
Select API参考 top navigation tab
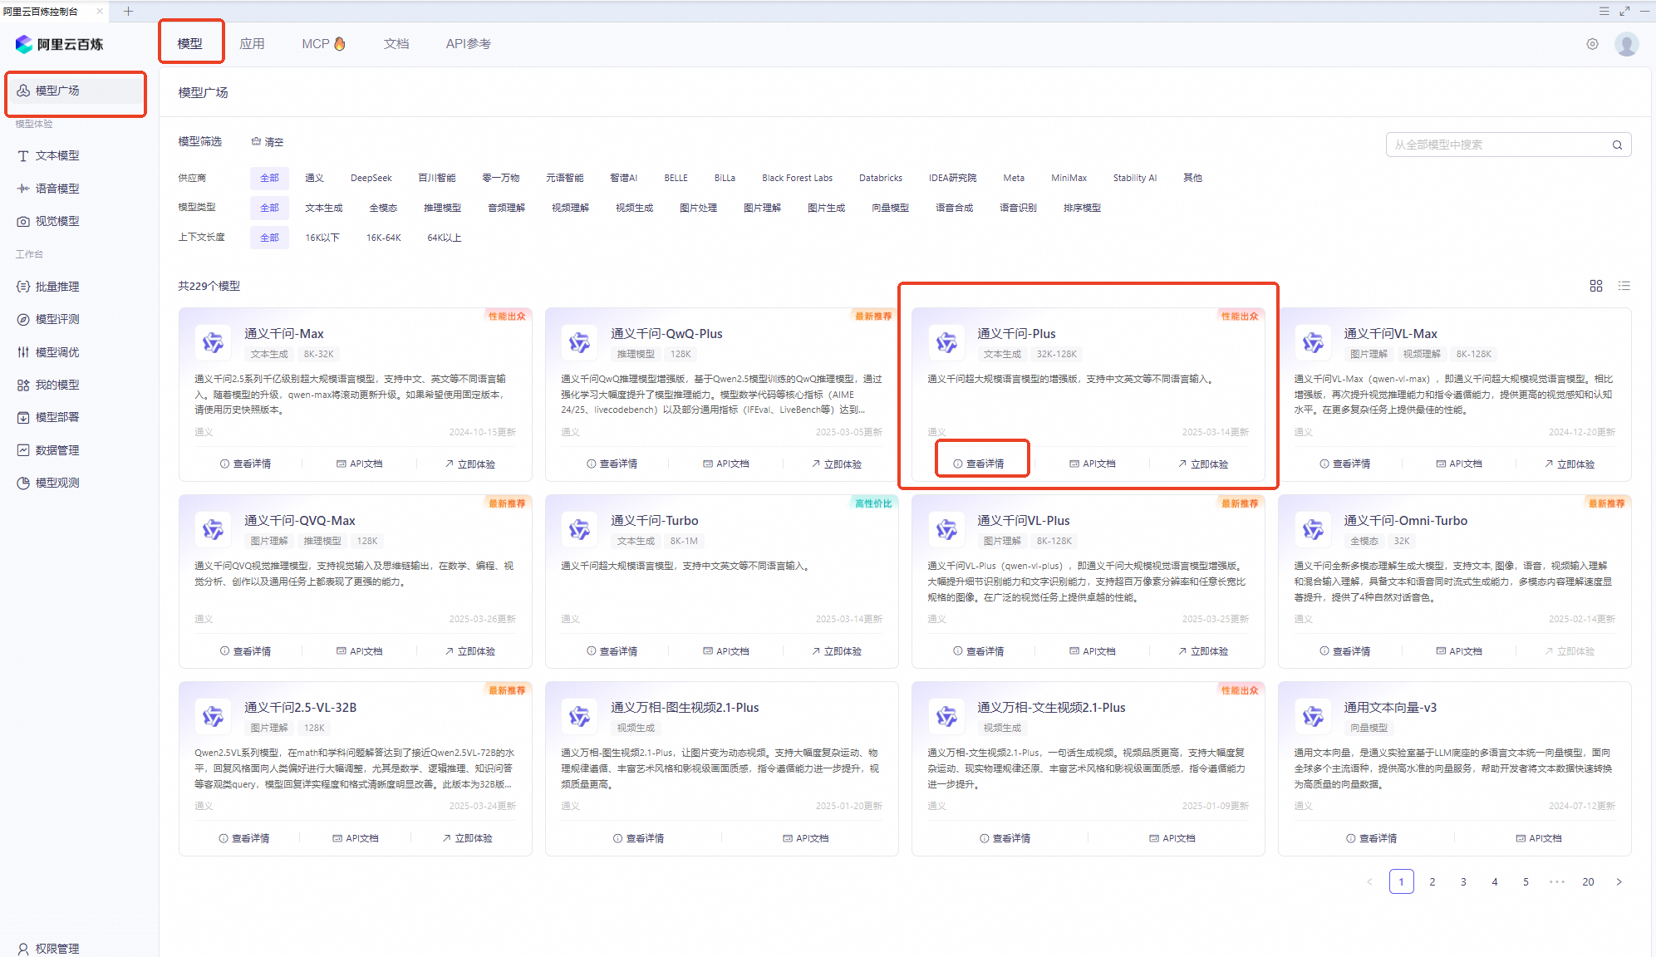click(469, 43)
